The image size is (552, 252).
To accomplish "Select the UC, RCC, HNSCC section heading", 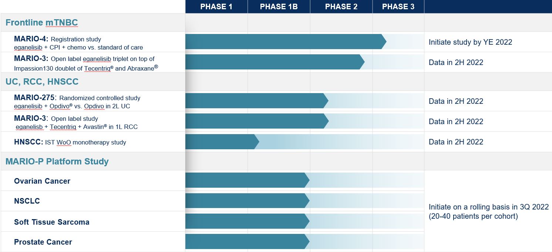I will click(x=42, y=82).
